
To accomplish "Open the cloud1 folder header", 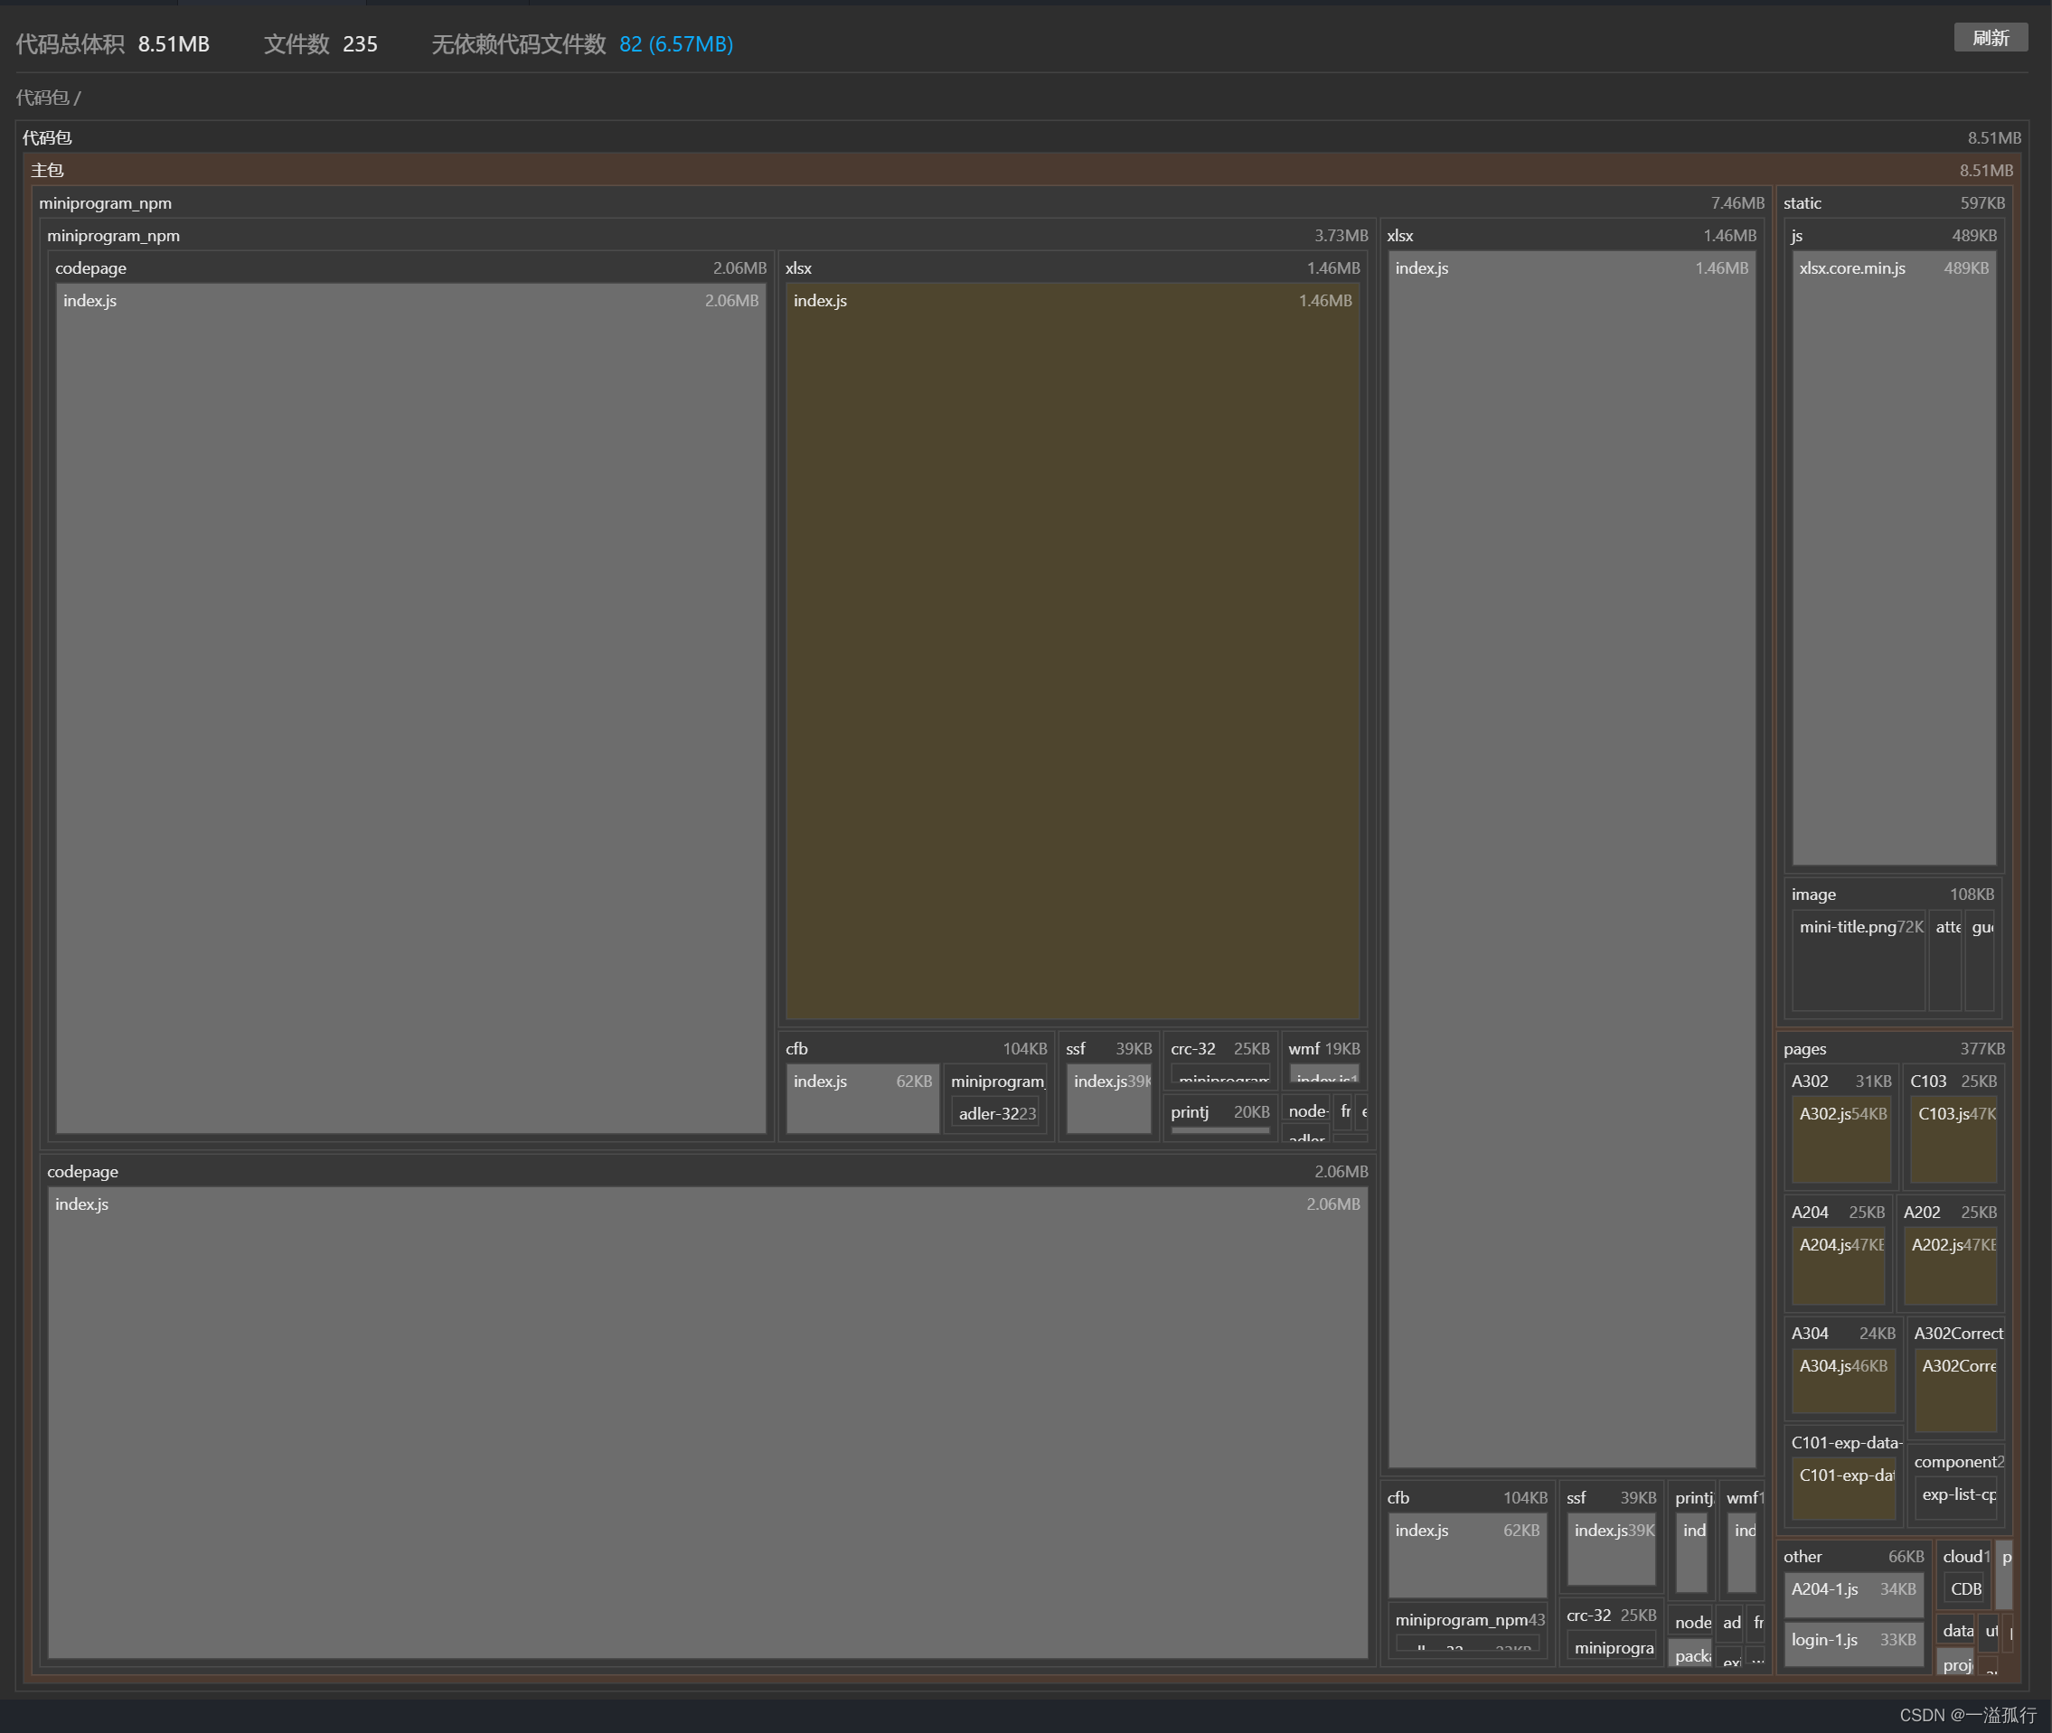I will click(1964, 1556).
